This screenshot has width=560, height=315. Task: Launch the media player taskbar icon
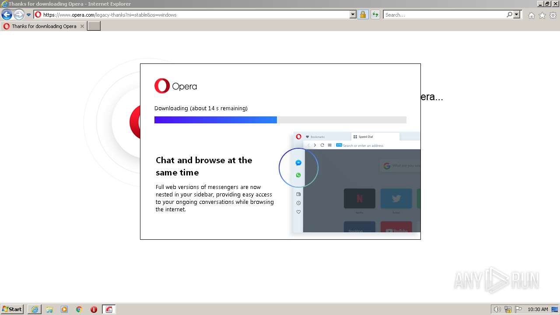tap(64, 309)
